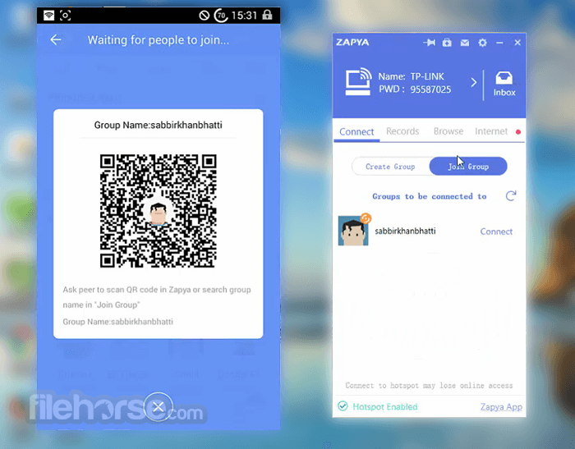Switch to the Browse tab

[448, 131]
